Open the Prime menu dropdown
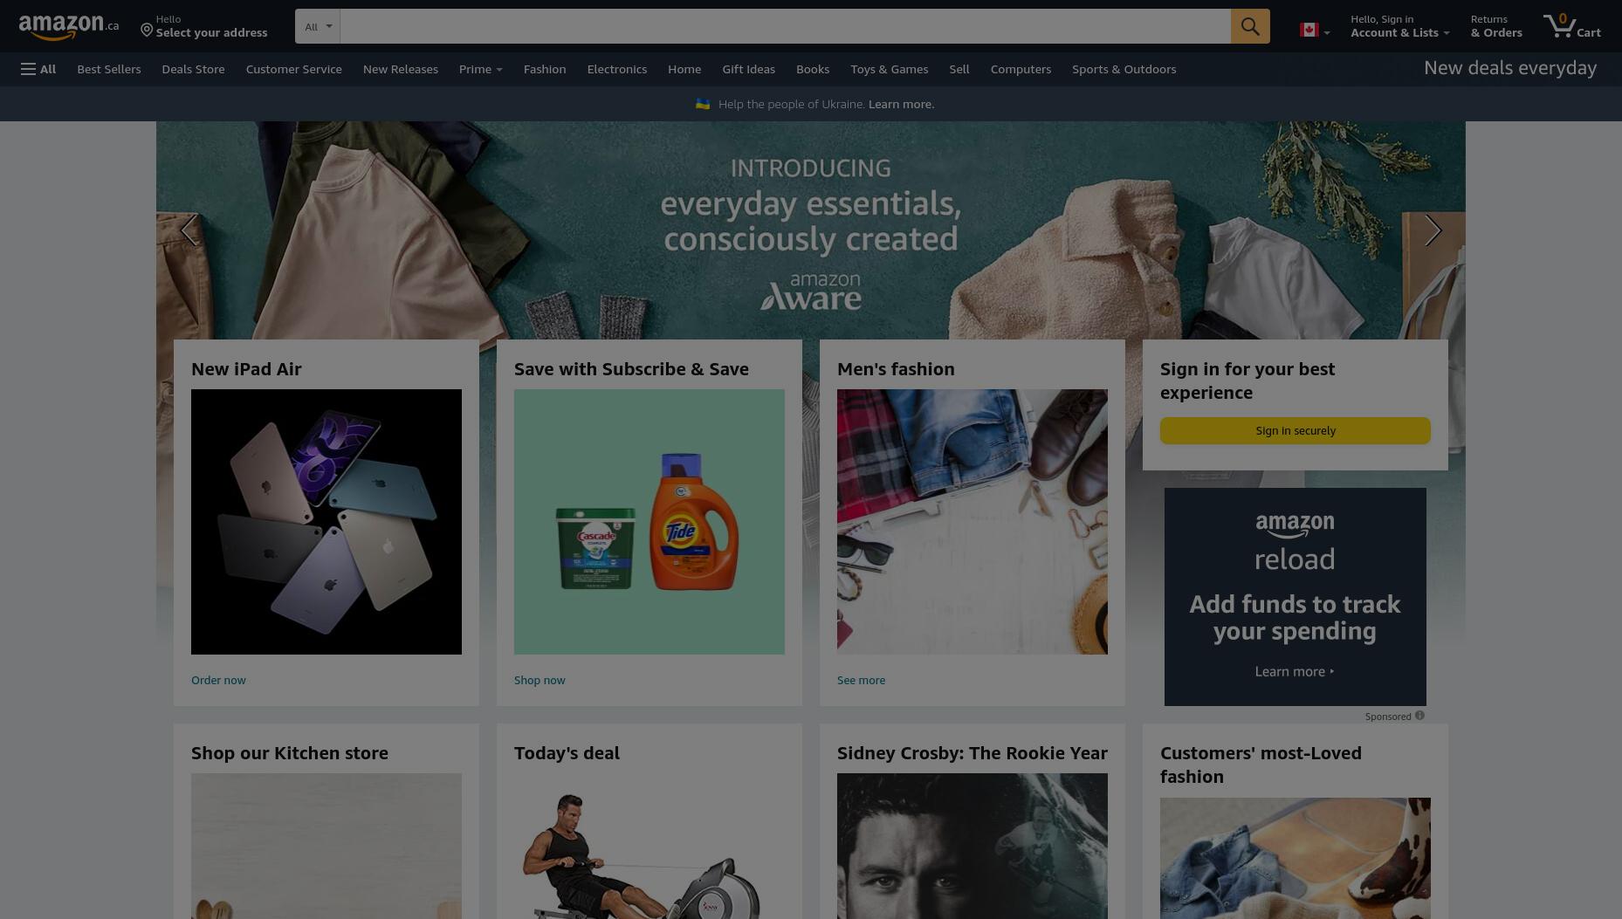The image size is (1622, 919). pyautogui.click(x=480, y=69)
